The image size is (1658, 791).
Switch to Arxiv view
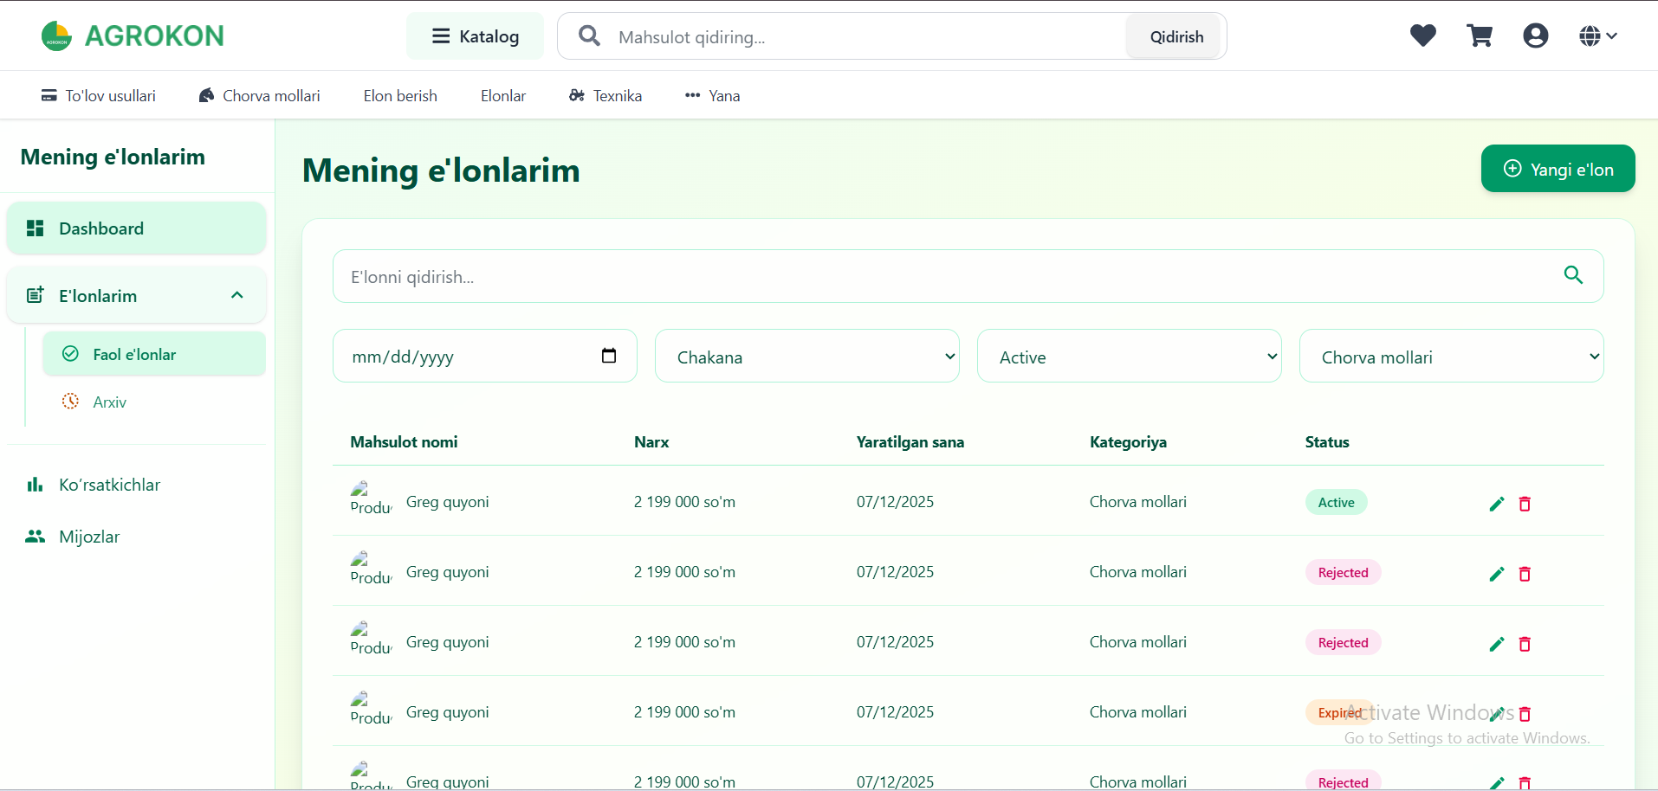pos(109,402)
